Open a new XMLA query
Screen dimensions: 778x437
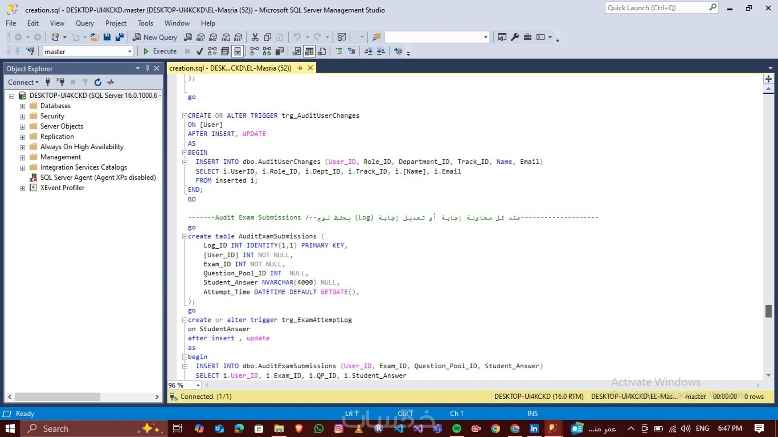click(x=226, y=37)
